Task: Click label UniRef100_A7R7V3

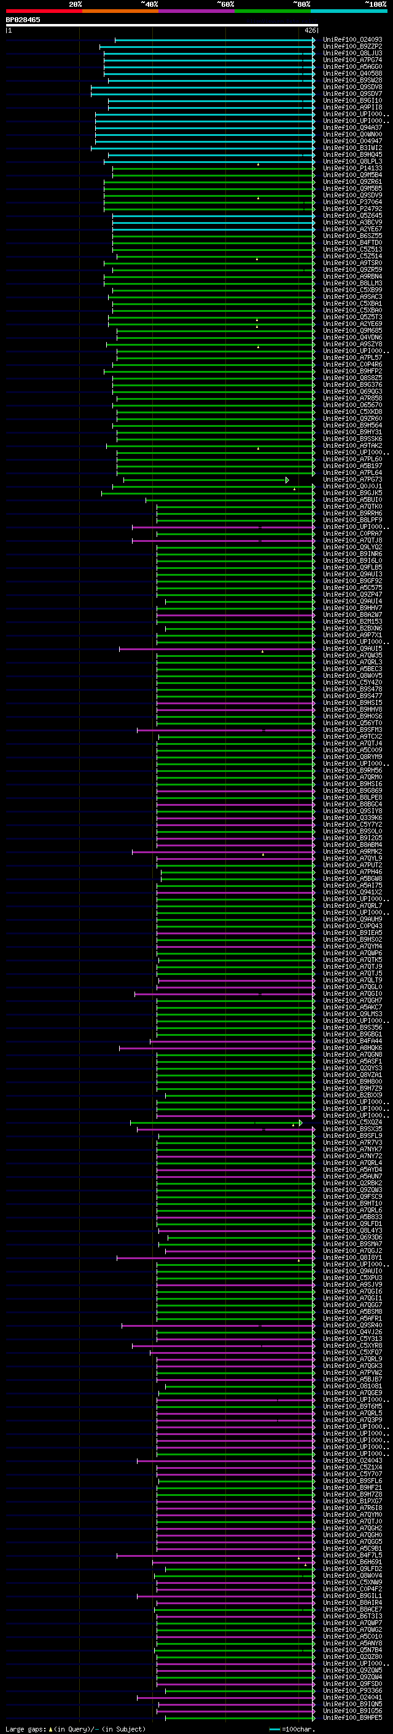Action: tap(352, 1142)
